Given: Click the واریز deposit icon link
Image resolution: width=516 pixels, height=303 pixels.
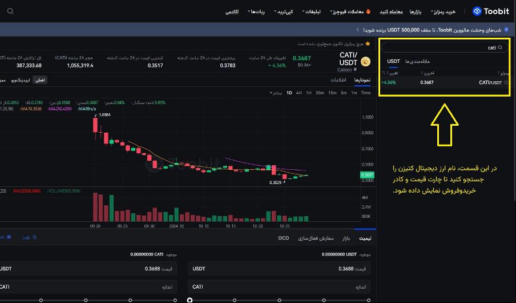Looking at the screenshot, I should [x=29, y=237].
